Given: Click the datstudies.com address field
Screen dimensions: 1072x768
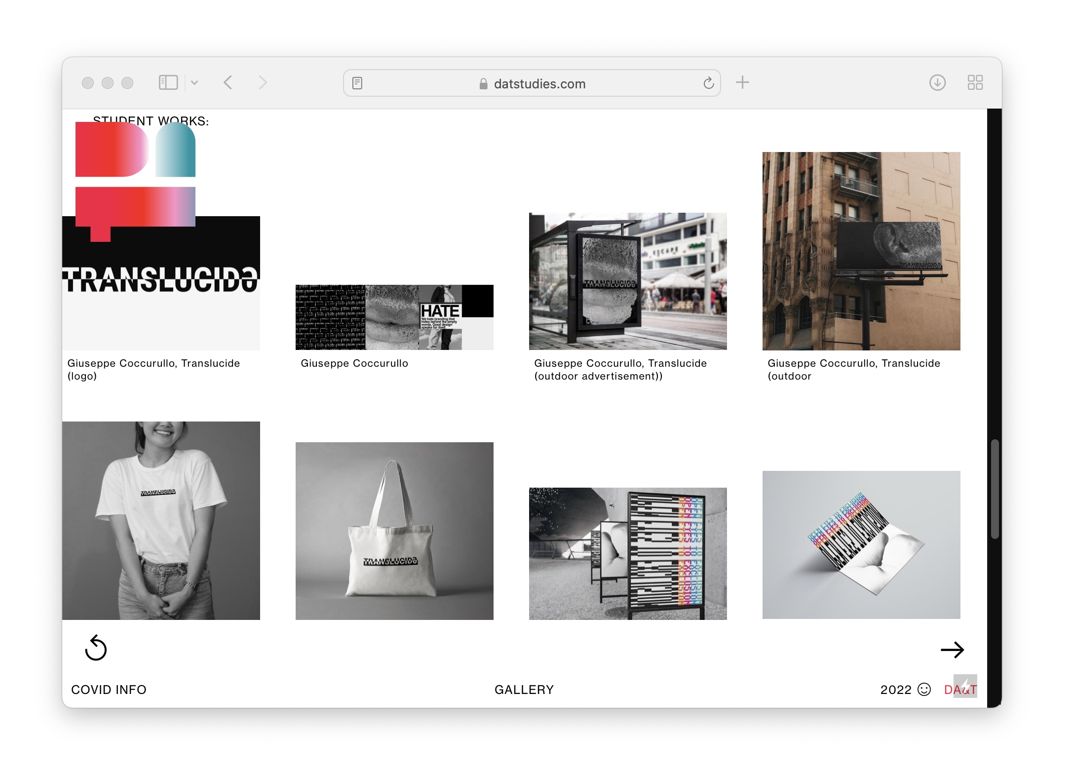Looking at the screenshot, I should (539, 84).
